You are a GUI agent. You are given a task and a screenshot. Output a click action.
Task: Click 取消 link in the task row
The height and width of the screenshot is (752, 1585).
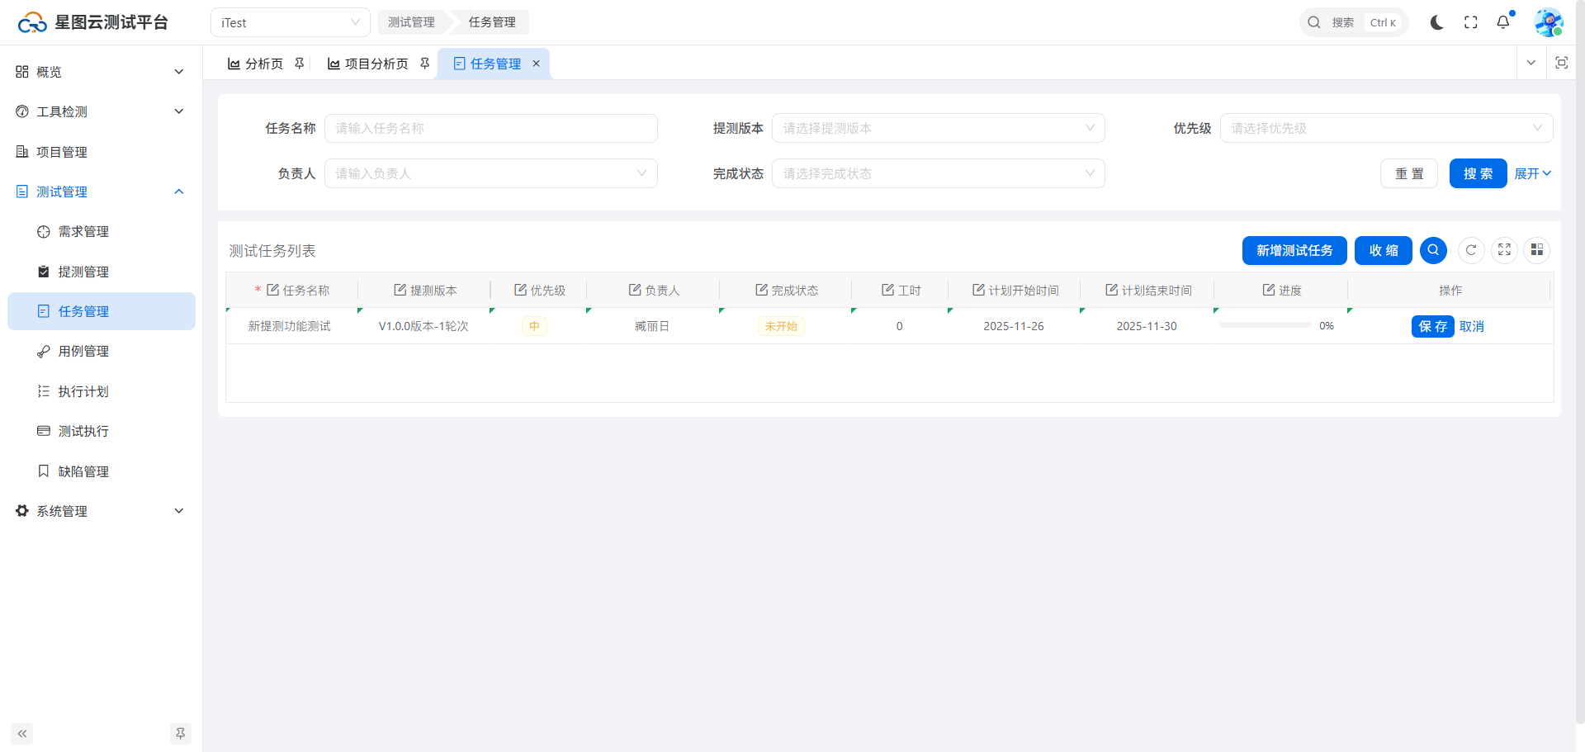coord(1471,326)
